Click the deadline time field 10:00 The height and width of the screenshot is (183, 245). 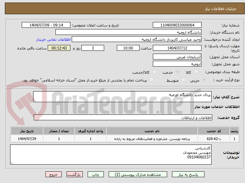128,48
